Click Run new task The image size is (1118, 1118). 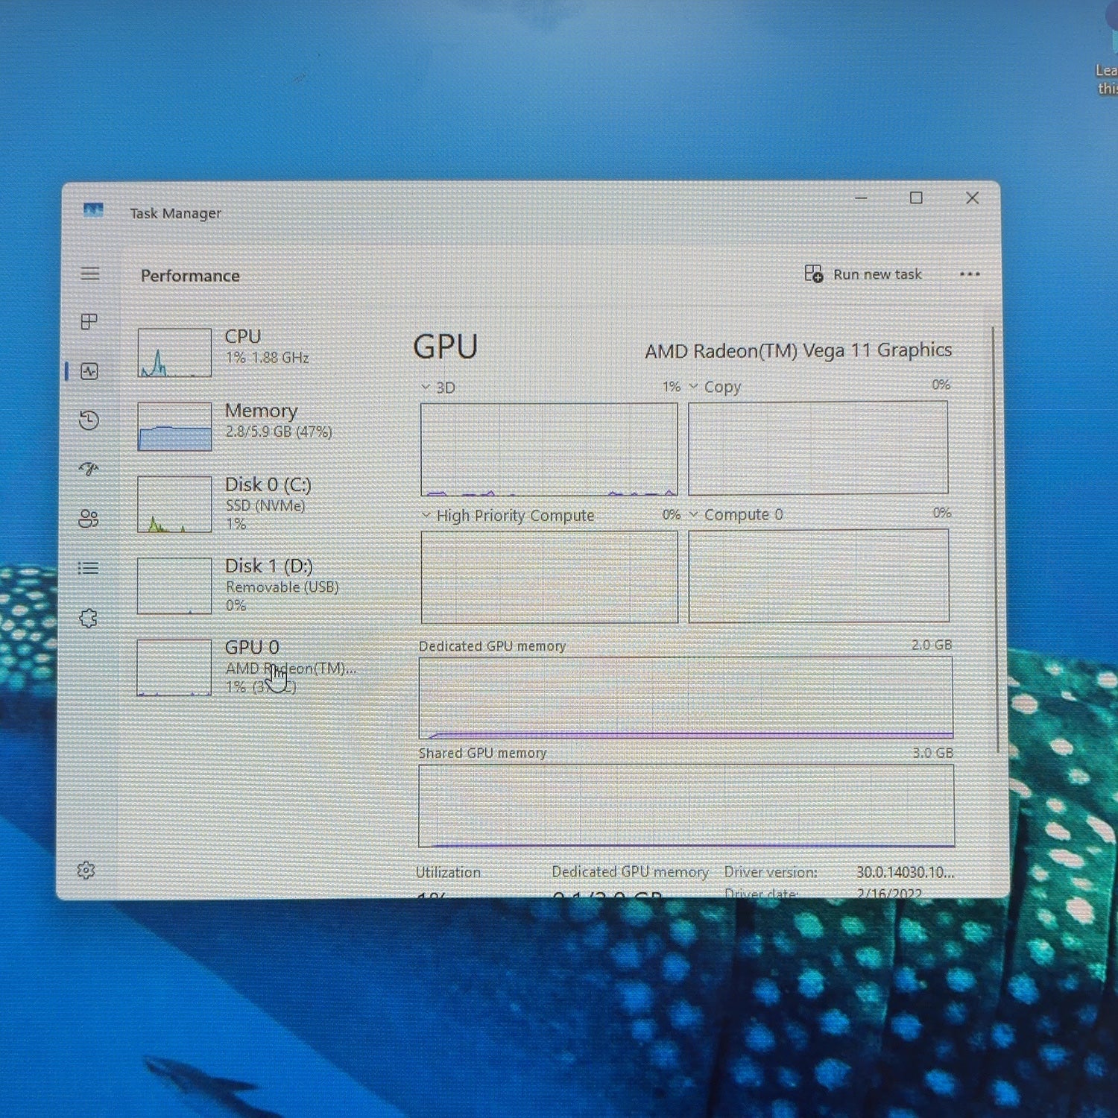[863, 274]
